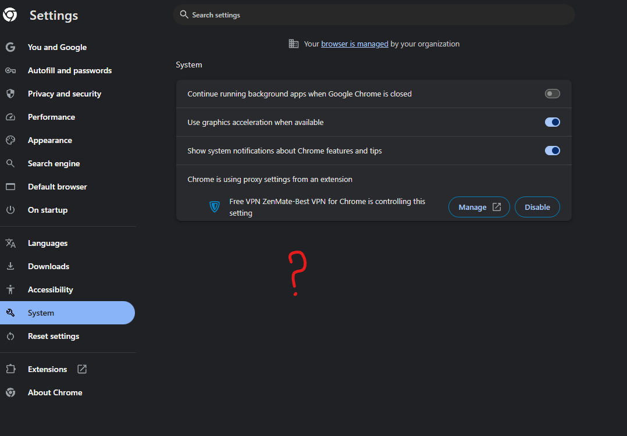Click the speedometer icon for Performance
This screenshot has height=436, width=627.
(x=10, y=117)
